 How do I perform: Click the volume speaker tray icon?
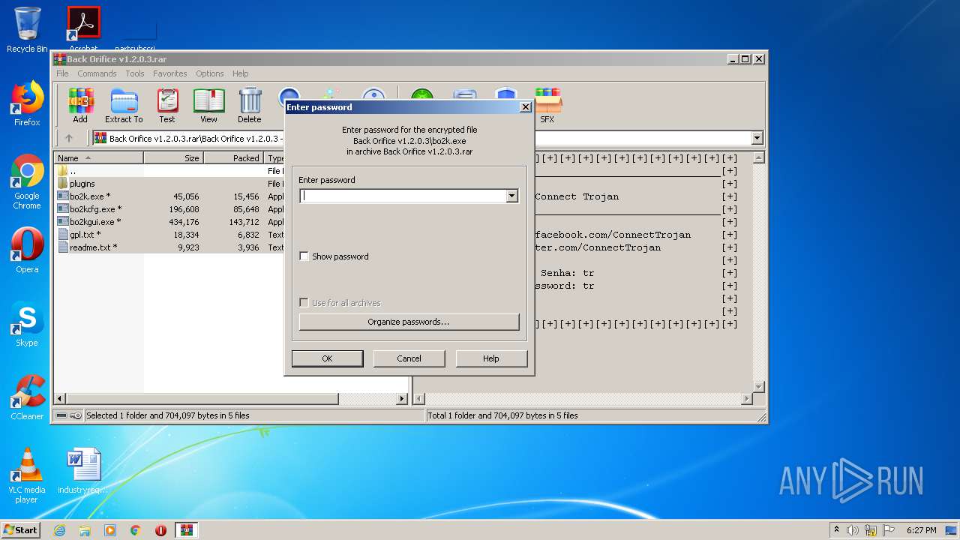853,530
